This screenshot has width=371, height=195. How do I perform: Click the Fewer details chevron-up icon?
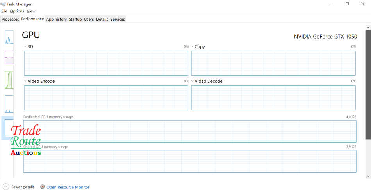point(6,187)
